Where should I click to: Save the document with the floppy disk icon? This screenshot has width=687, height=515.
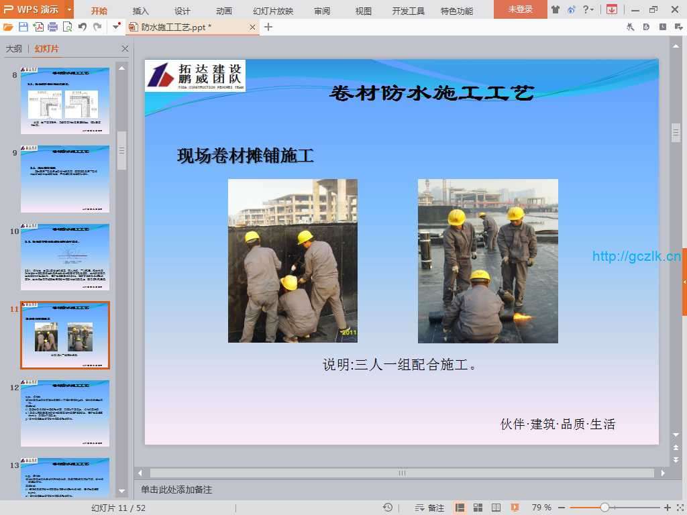(23, 27)
